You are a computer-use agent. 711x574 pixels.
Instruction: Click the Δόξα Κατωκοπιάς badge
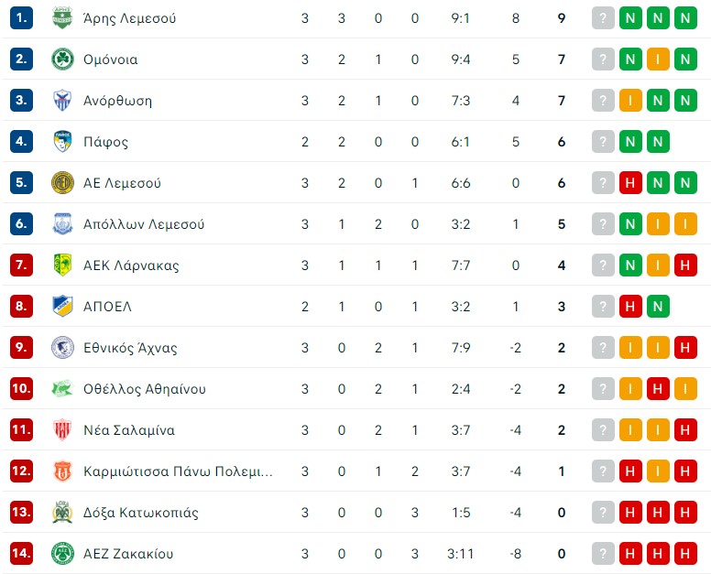click(x=61, y=513)
